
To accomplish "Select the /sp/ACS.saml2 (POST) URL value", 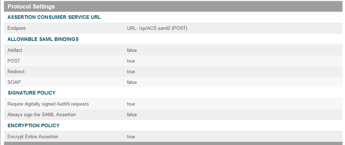I will 157,28.
